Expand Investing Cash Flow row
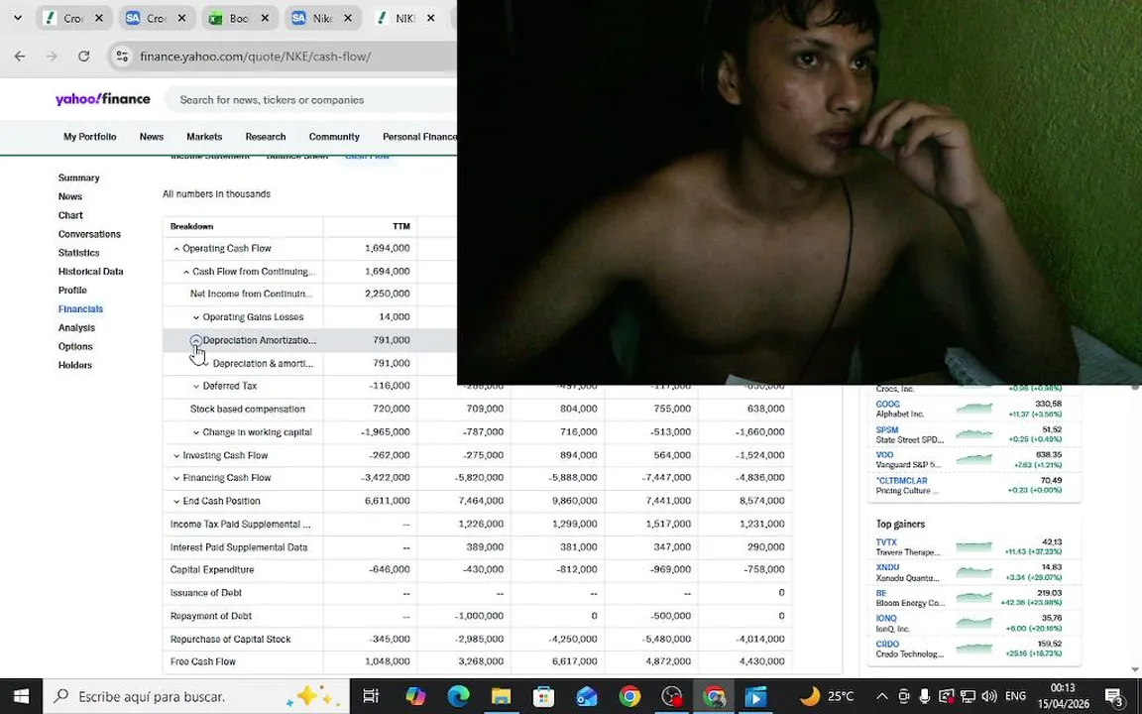Screen dimensions: 1142x714 pyautogui.click(x=176, y=455)
